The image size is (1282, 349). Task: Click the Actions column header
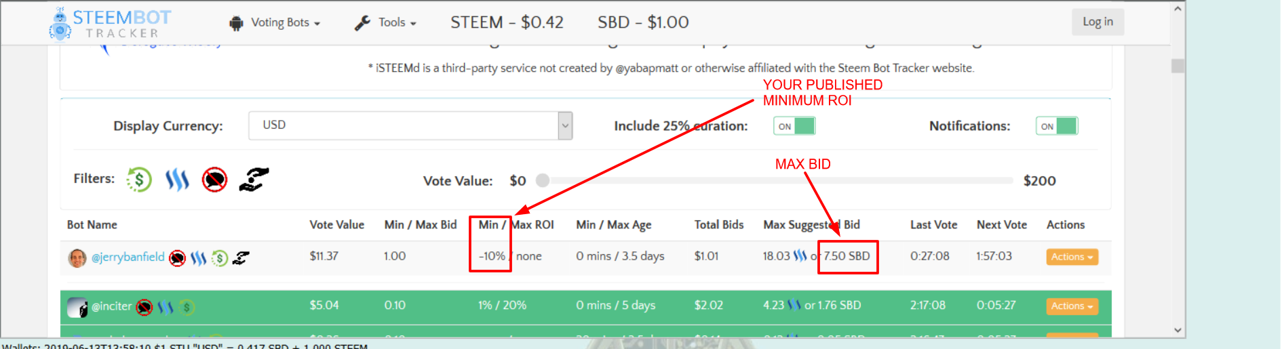(1066, 225)
